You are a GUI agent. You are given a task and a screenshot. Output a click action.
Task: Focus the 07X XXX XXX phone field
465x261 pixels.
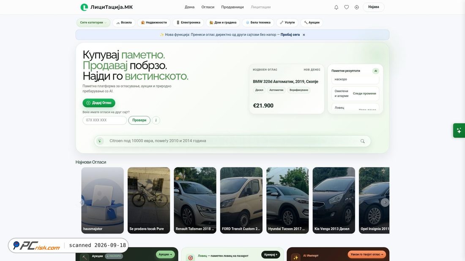tap(105, 120)
